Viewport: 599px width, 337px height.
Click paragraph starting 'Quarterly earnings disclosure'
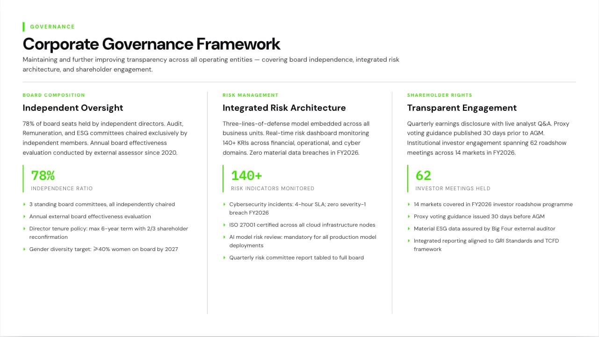click(488, 138)
